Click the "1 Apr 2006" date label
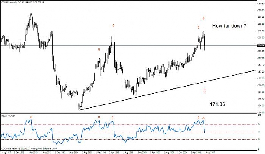Screen dimensions: 265x154 (x=196, y=152)
